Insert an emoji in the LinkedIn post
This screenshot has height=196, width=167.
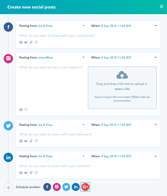(36, 173)
